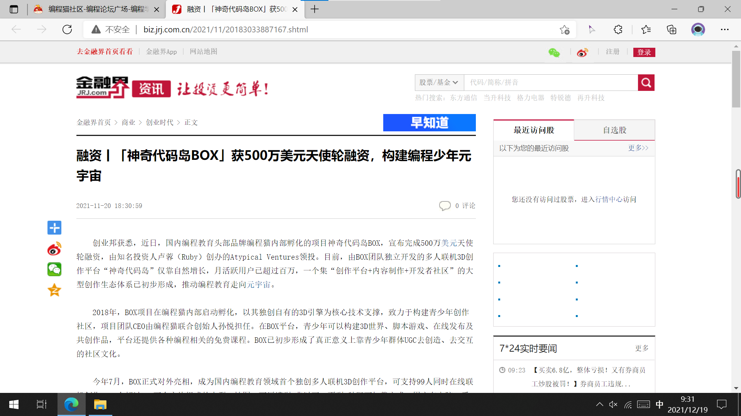Screen dimensions: 741x416
Task: Click hot search 再升科技
Action: [x=591, y=98]
